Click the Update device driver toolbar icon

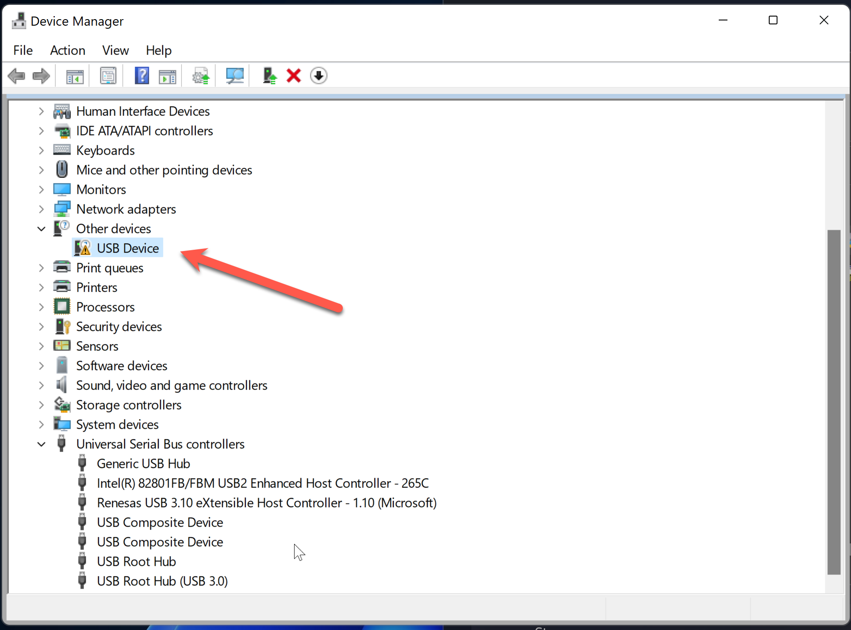(269, 76)
